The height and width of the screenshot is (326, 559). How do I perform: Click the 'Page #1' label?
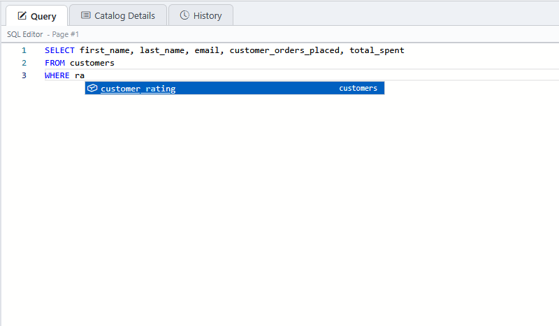[x=65, y=34]
